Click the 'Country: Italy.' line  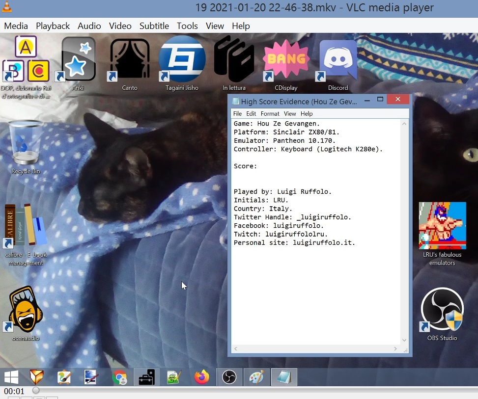pyautogui.click(x=263, y=209)
